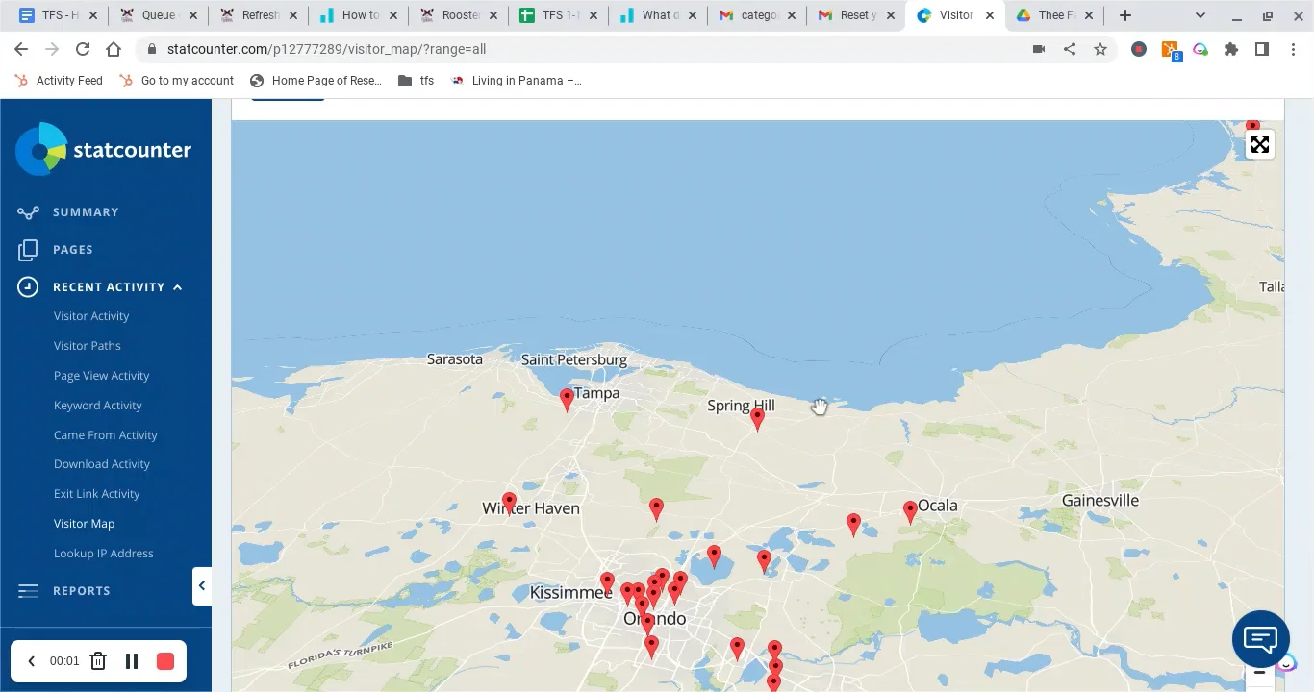Viewport: 1314px width, 692px height.
Task: Open the live chat support bubble
Action: 1260,639
